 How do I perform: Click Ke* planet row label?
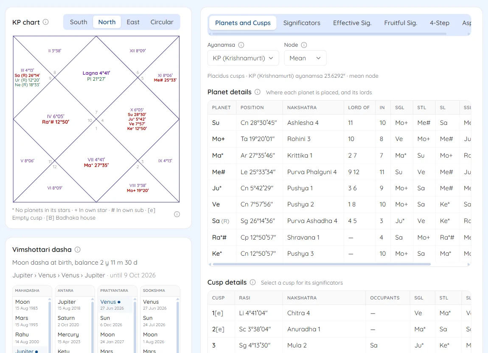[217, 254]
